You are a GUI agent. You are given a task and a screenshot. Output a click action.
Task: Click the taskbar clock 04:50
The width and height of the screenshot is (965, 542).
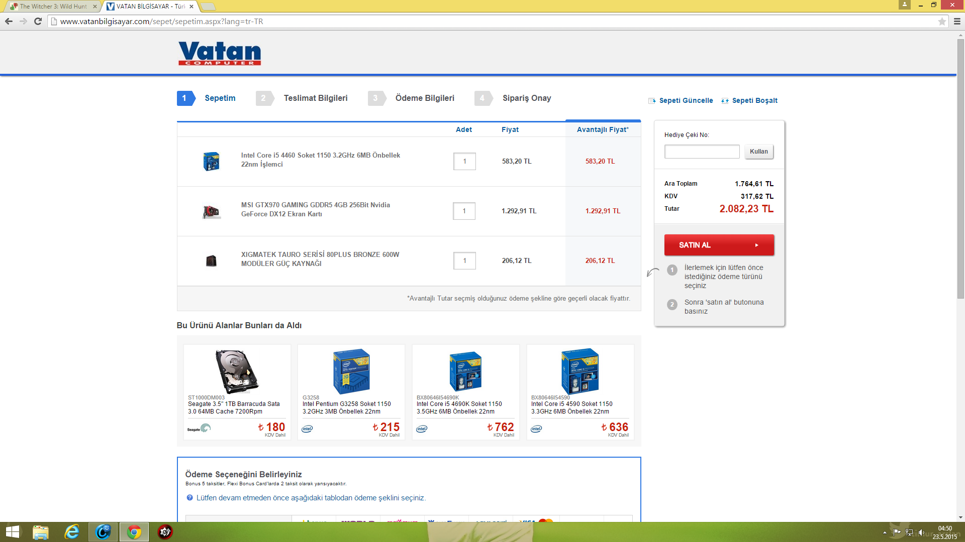pyautogui.click(x=944, y=528)
